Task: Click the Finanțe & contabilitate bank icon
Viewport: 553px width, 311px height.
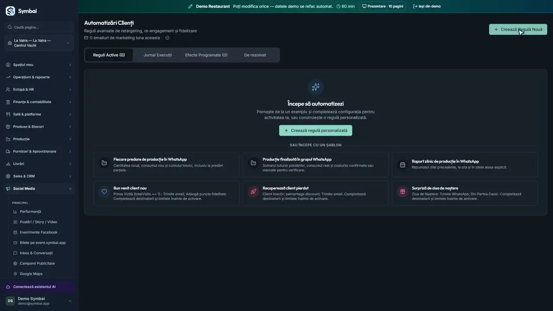Action: point(8,102)
